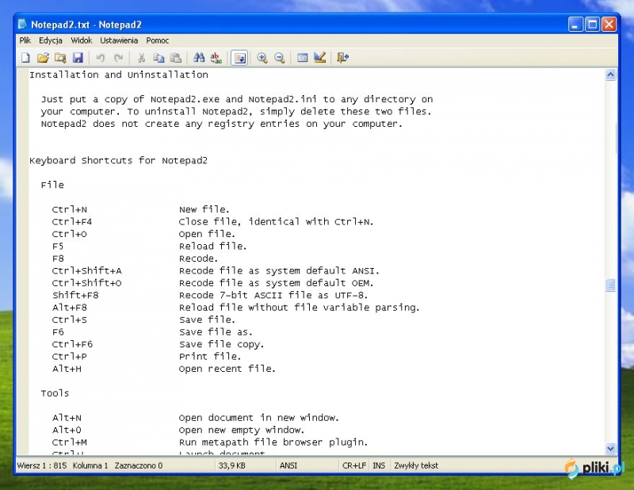Image resolution: width=634 pixels, height=490 pixels.
Task: Click 'Wiersz 1 : 815' in status bar
Action: [42, 465]
